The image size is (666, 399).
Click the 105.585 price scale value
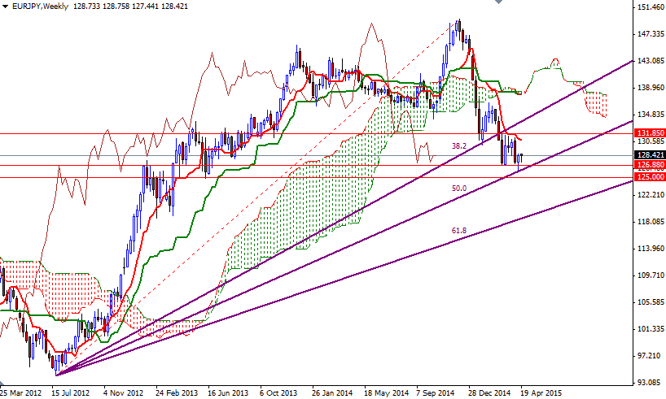(651, 302)
